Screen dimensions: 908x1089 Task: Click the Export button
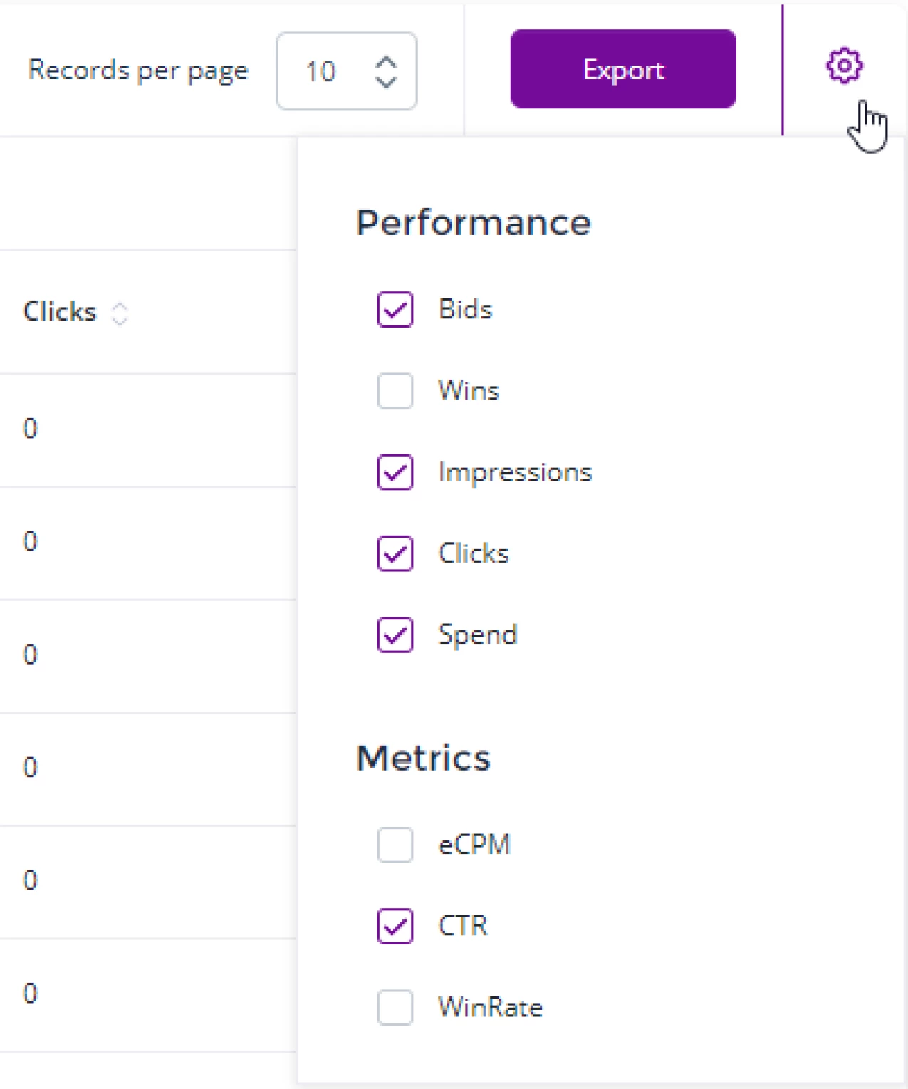pyautogui.click(x=622, y=69)
